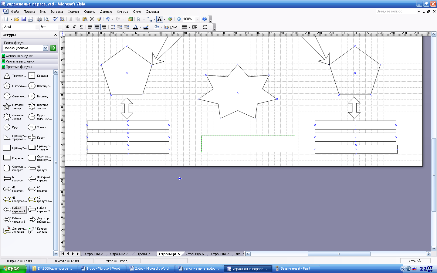437x273 pixels.
Task: Click the Cut scissors icon
Action: click(71, 19)
